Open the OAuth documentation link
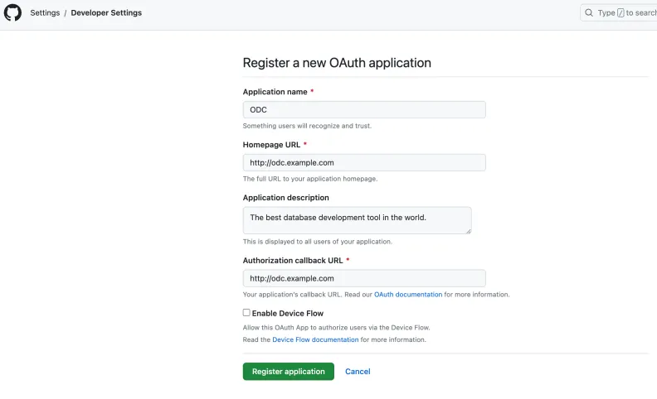Image resolution: width=657 pixels, height=399 pixels. pos(407,295)
